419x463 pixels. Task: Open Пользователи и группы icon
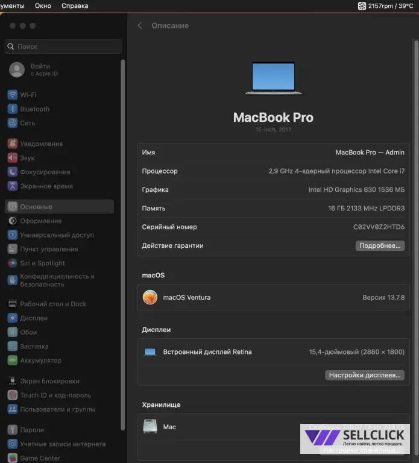pos(13,409)
